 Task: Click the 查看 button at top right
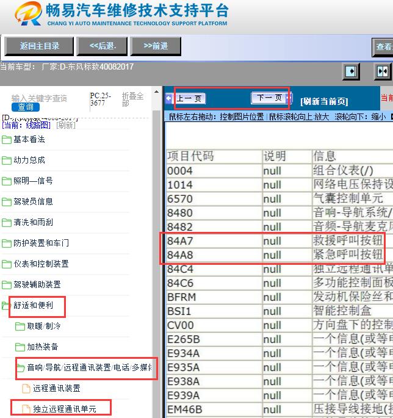(x=383, y=47)
